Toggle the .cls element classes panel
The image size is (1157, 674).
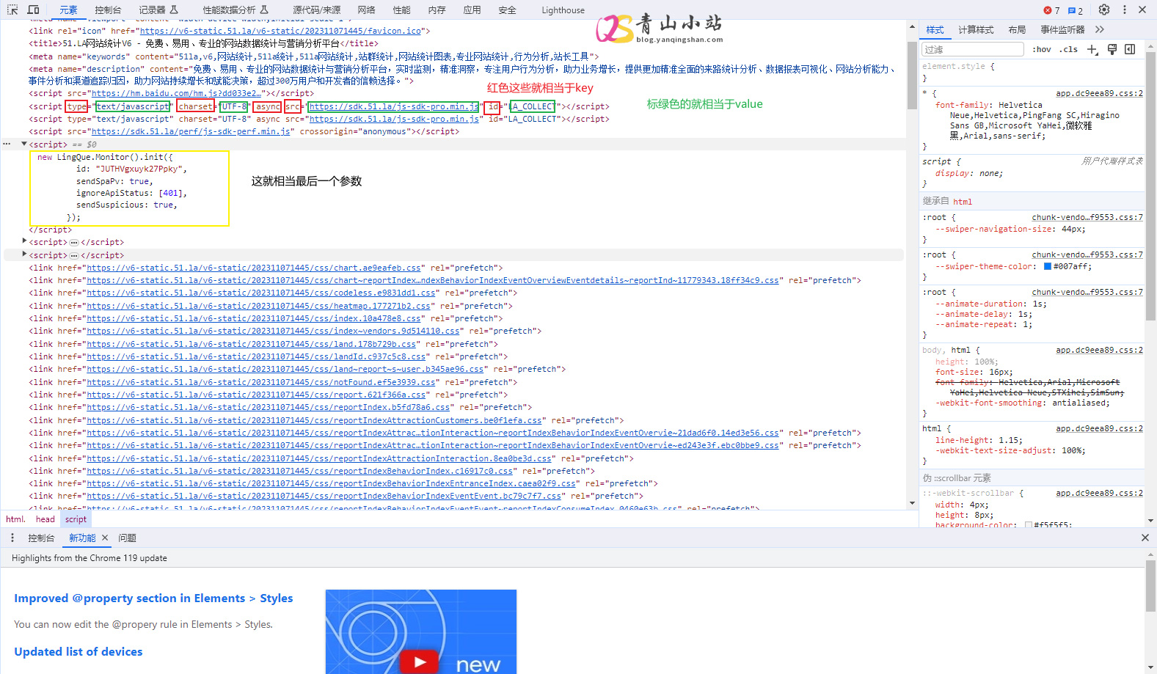coord(1068,49)
